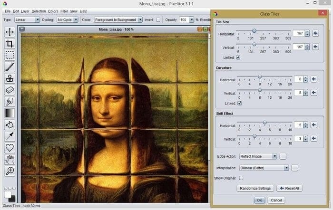Click the Tile Size Horizontal slider
The image size is (333, 210).
point(264,31)
